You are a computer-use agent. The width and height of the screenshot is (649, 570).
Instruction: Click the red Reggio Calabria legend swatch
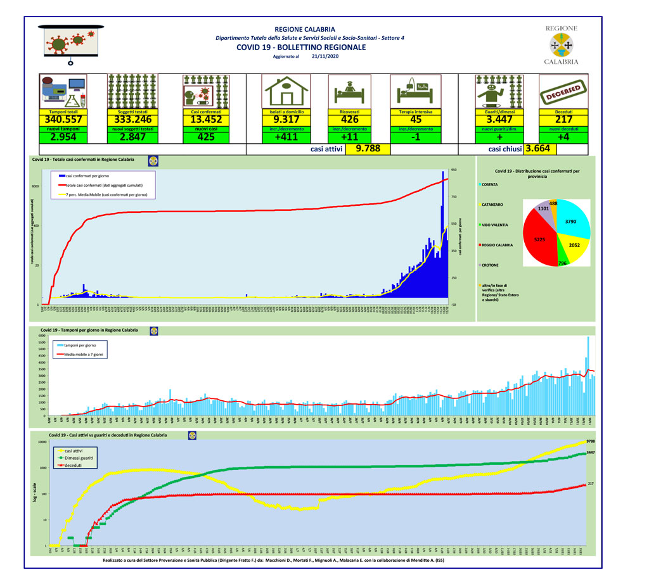click(480, 245)
